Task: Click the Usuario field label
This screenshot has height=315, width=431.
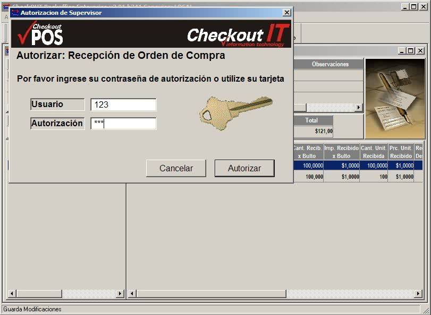Action: 57,104
